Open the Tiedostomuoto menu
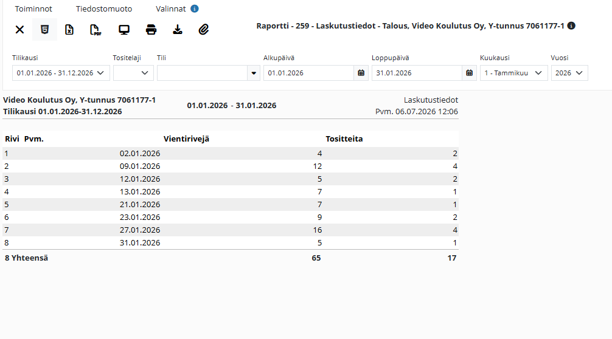Image resolution: width=612 pixels, height=339 pixels. click(x=104, y=9)
